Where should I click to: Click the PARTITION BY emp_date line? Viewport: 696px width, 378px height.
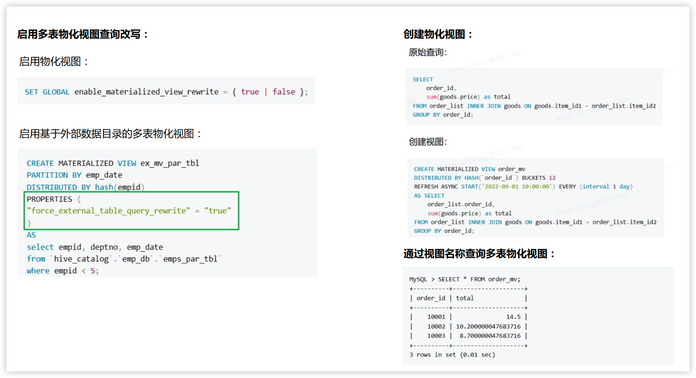click(74, 175)
